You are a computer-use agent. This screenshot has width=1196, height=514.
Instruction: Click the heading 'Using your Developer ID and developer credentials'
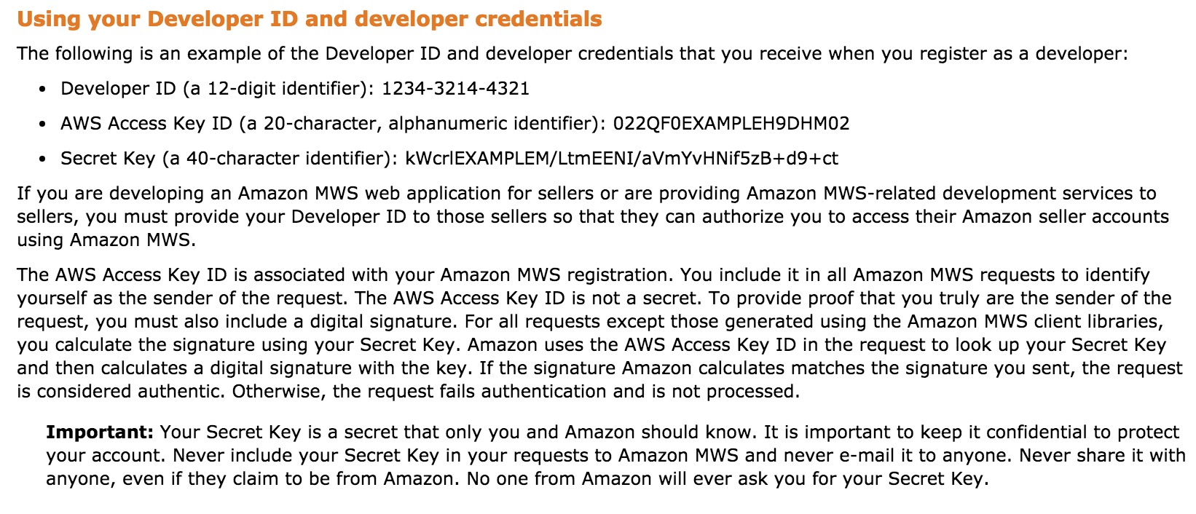click(x=310, y=19)
